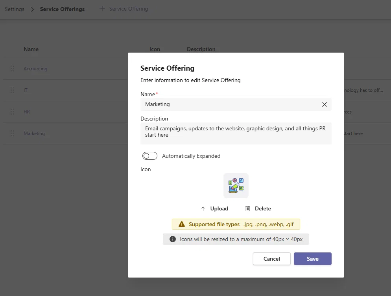Grab the HR row drag handle
The height and width of the screenshot is (296, 391).
[x=12, y=112]
